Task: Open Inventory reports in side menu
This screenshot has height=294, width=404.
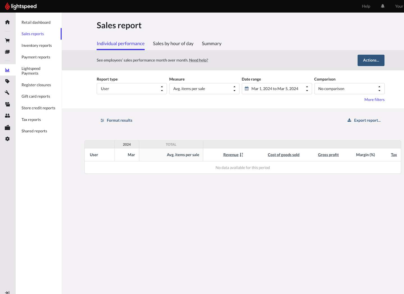Action: [37, 45]
